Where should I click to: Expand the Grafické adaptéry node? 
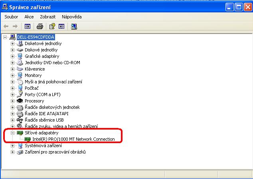pyautogui.click(x=12, y=56)
